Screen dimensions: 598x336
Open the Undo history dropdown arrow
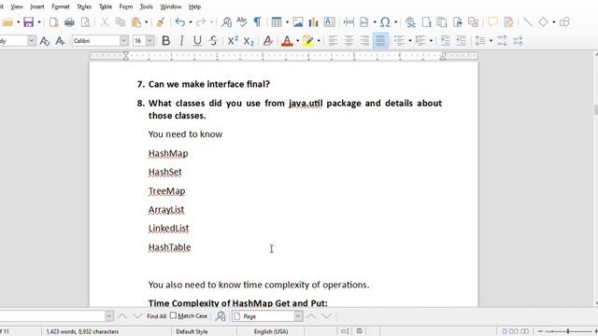(x=191, y=22)
